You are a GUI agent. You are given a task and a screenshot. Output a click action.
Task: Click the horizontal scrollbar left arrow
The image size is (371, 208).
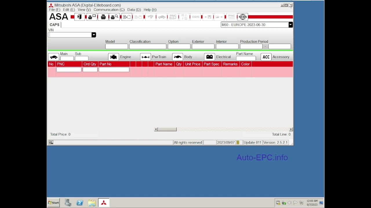tap(156, 129)
